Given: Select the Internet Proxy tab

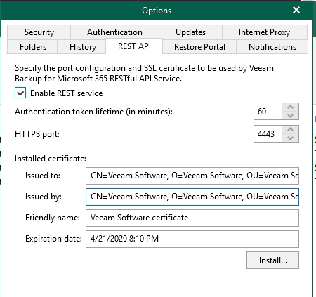Looking at the screenshot, I should tap(265, 32).
